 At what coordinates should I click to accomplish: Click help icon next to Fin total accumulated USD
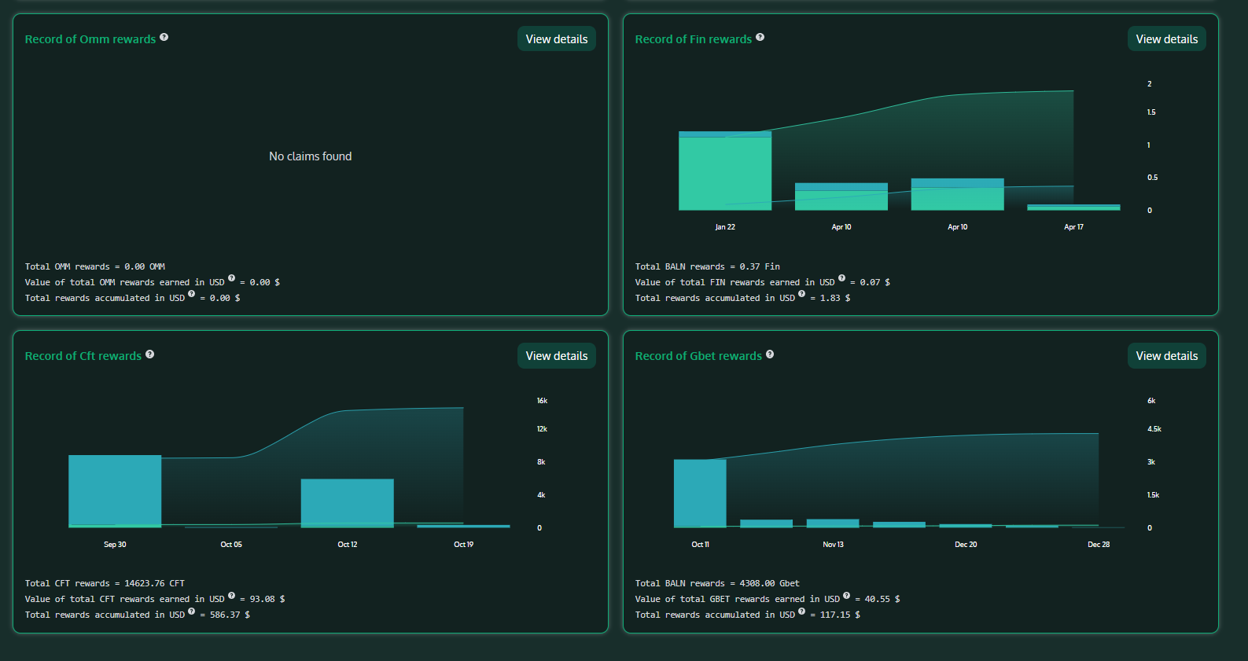point(801,294)
